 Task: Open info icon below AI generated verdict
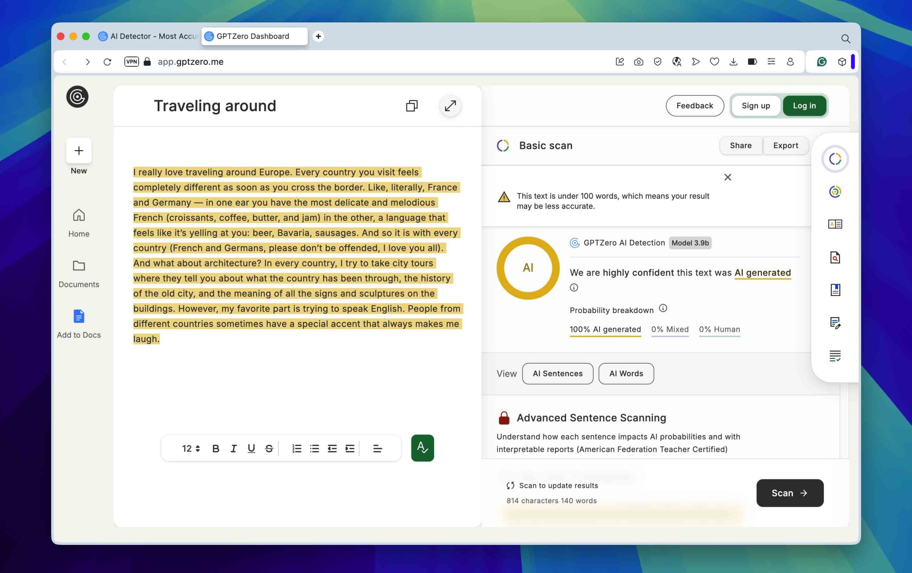[574, 287]
